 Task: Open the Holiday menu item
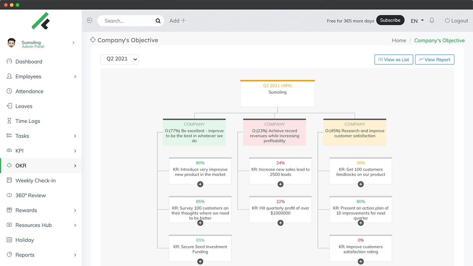click(x=24, y=240)
